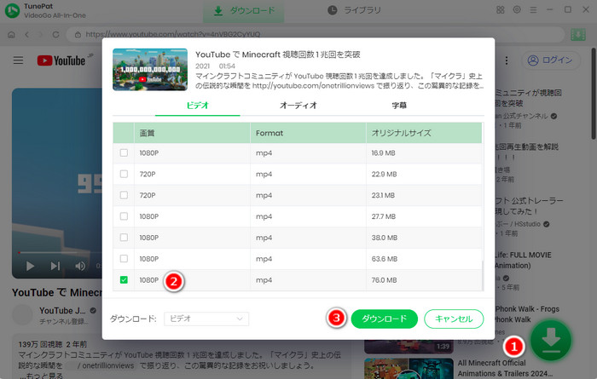Click the YouTube page vertical scrollbar

(x=594, y=94)
